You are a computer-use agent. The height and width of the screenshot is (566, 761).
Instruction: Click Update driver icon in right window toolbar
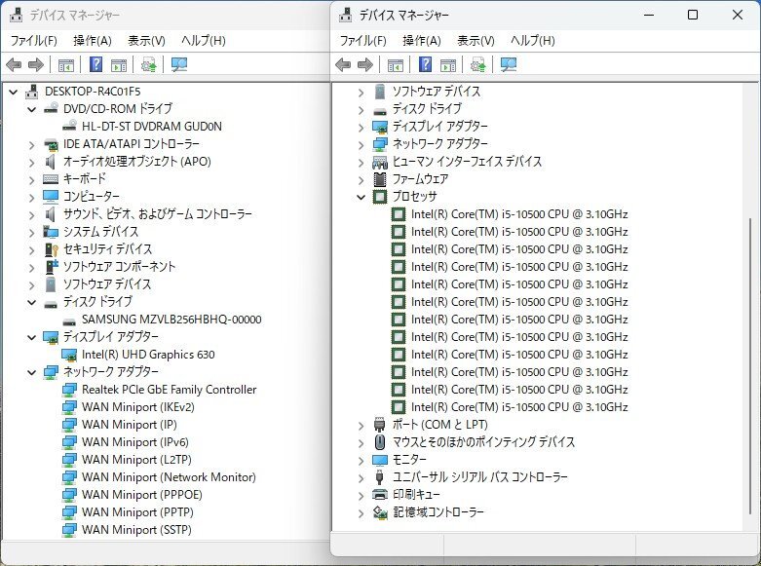[x=477, y=64]
